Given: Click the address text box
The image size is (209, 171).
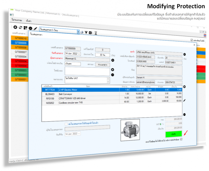Looking at the screenshot, I should click(159, 70).
